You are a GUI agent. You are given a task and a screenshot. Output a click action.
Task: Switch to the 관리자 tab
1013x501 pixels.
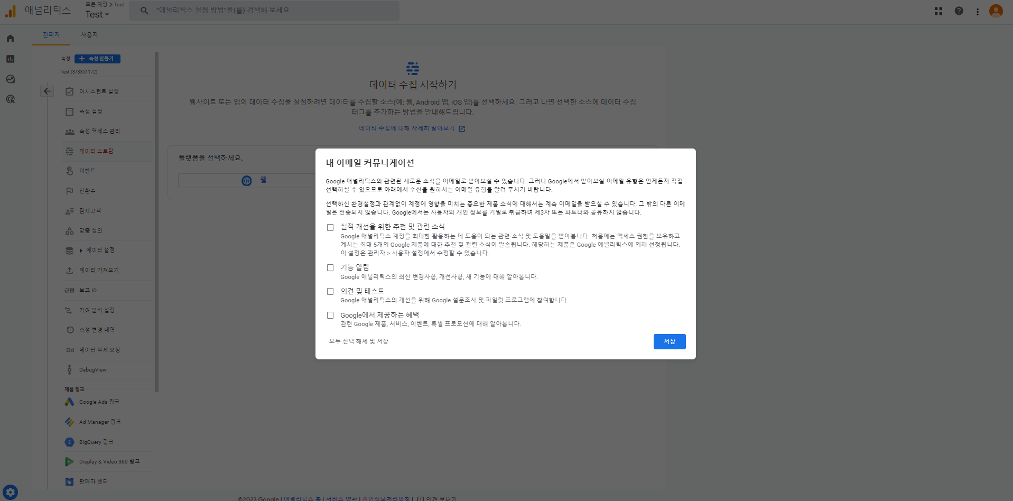[x=51, y=35]
